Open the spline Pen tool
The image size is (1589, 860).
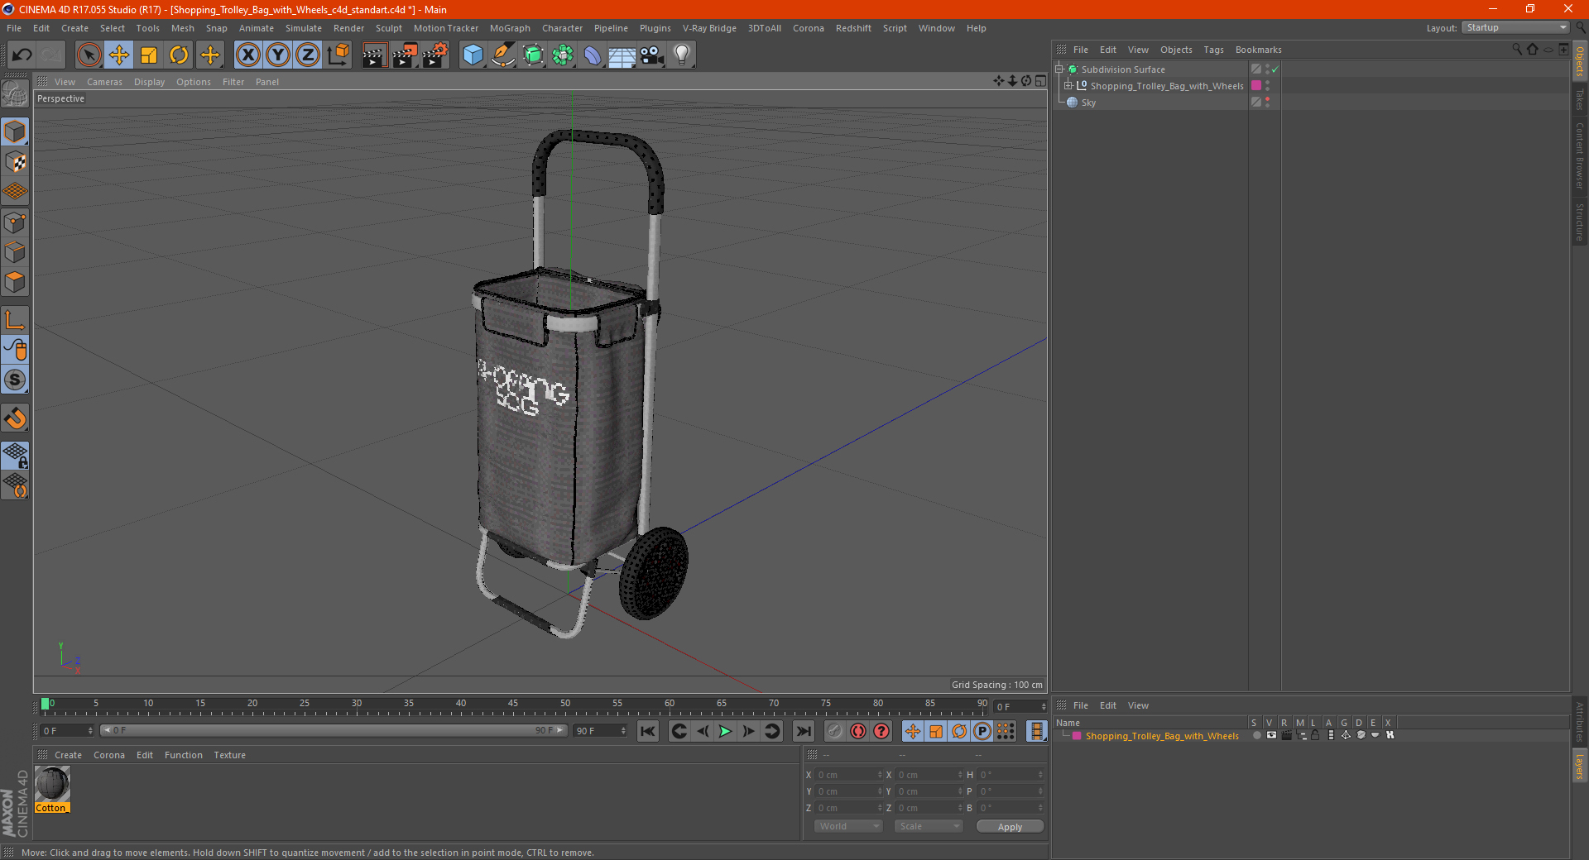point(502,55)
